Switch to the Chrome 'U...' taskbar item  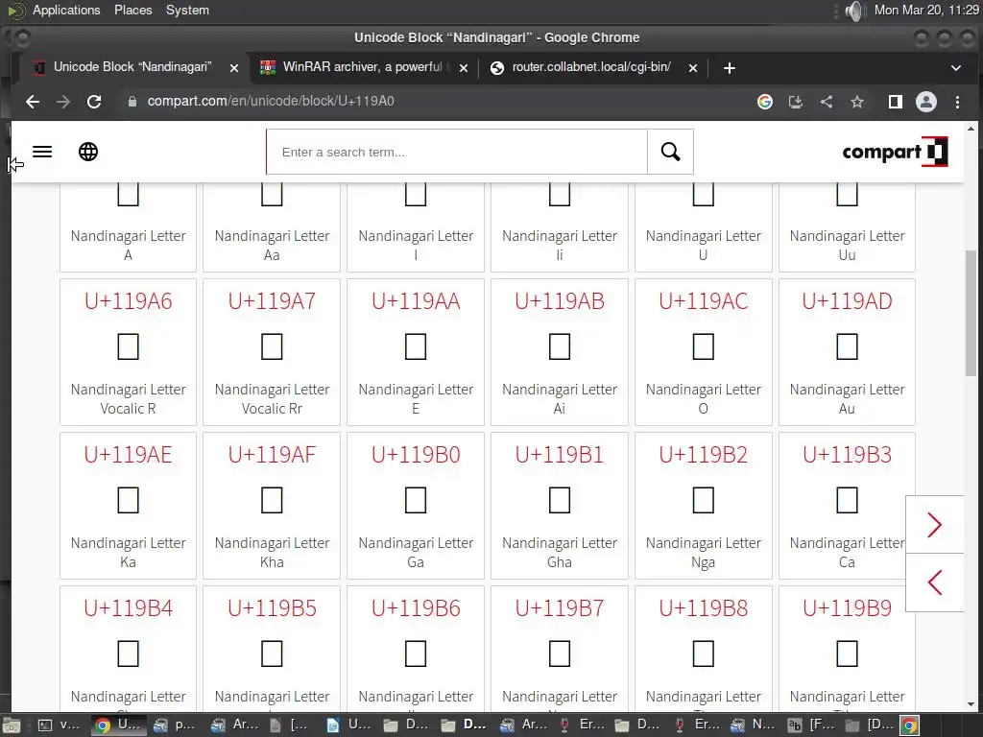tap(119, 725)
